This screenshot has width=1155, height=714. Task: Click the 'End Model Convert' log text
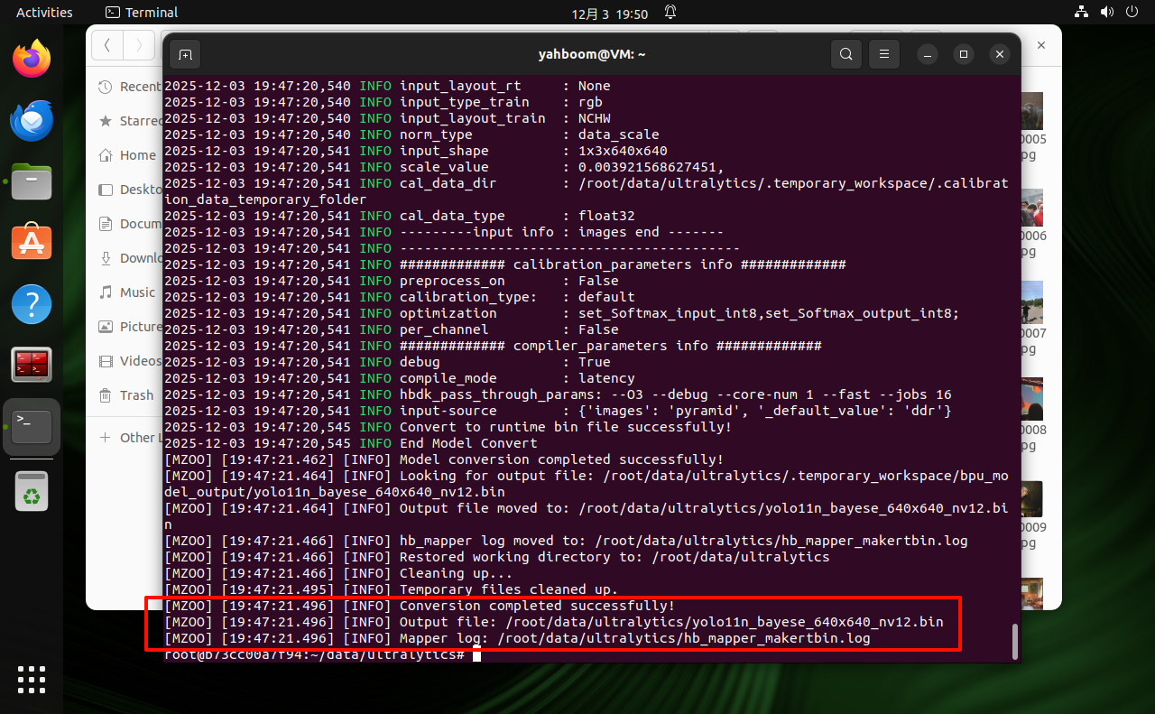tap(468, 443)
